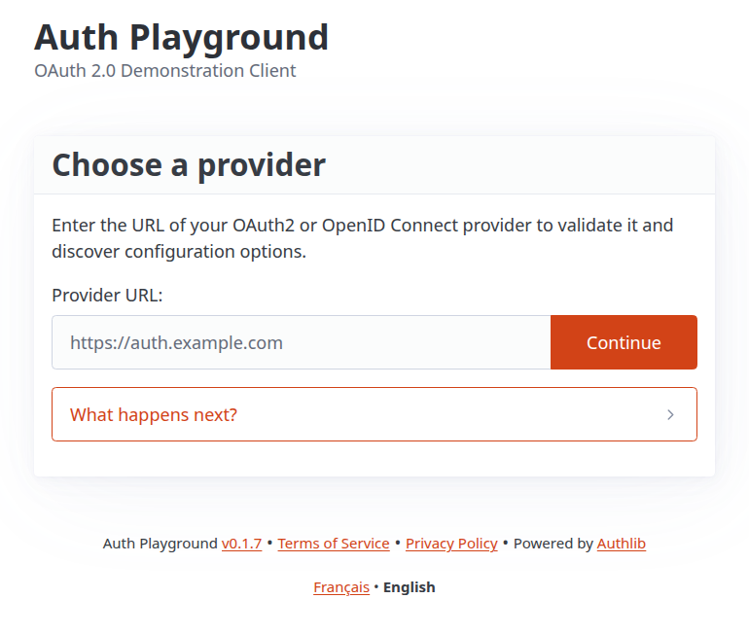Open the v0.1.7 version link
The width and height of the screenshot is (749, 634).
pos(241,544)
